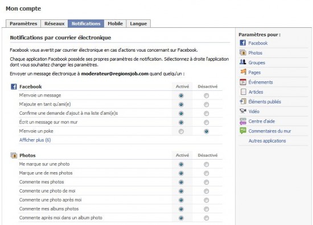Click the Facebook icon in the sidebar

(x=243, y=43)
